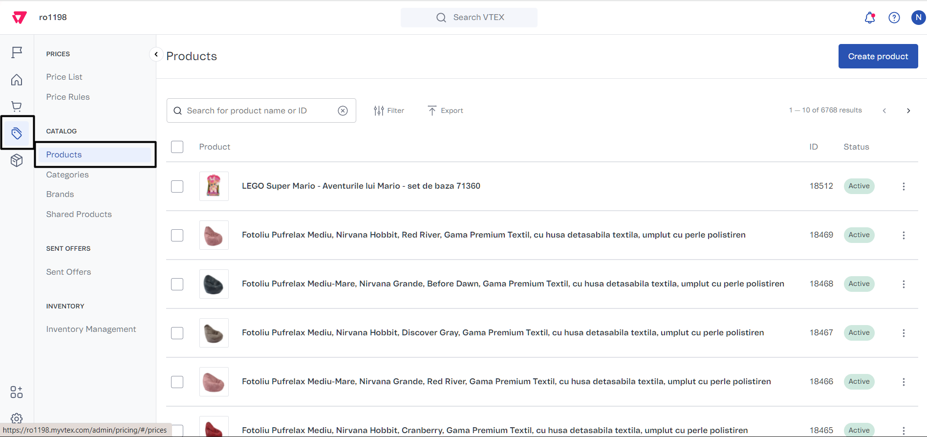Toggle the select all products checkbox
The height and width of the screenshot is (437, 927).
(x=177, y=147)
